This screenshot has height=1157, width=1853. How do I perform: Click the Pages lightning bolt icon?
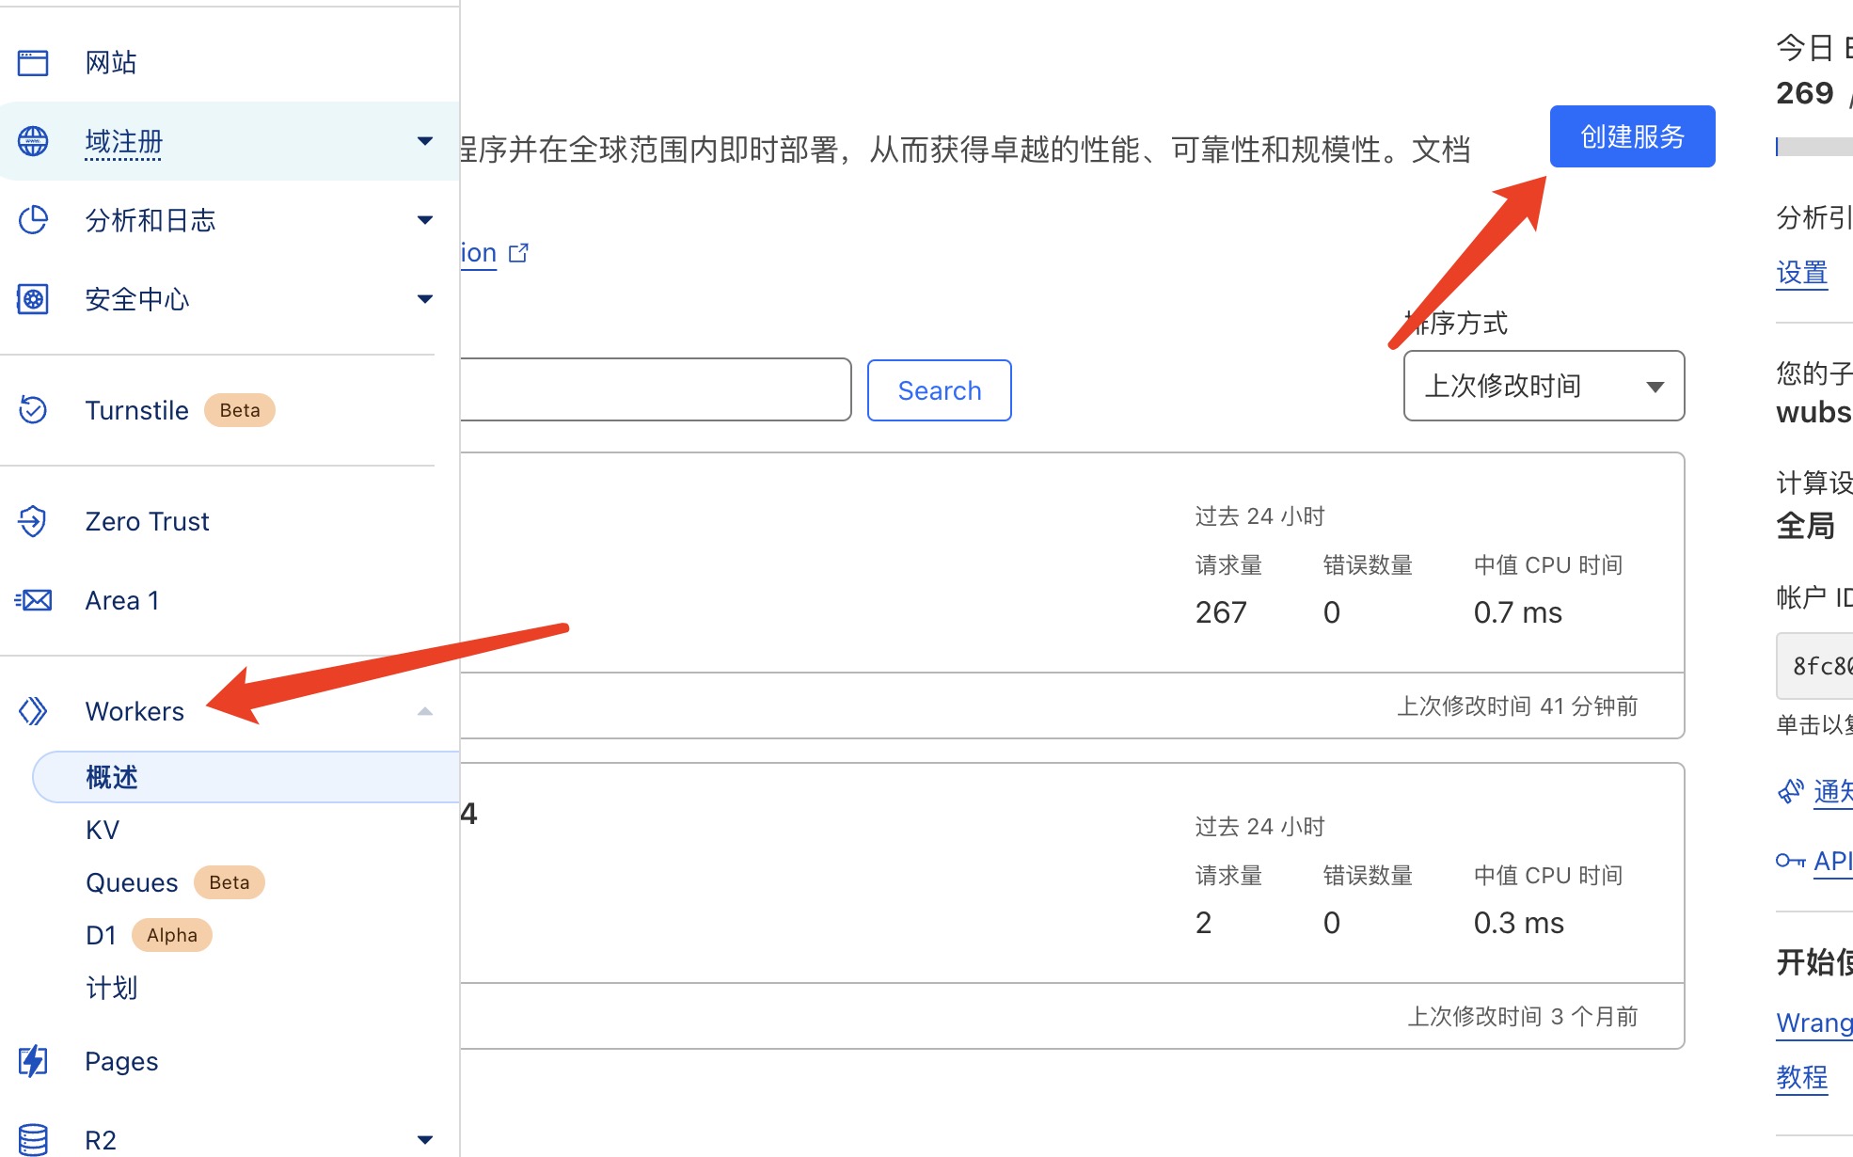33,1061
